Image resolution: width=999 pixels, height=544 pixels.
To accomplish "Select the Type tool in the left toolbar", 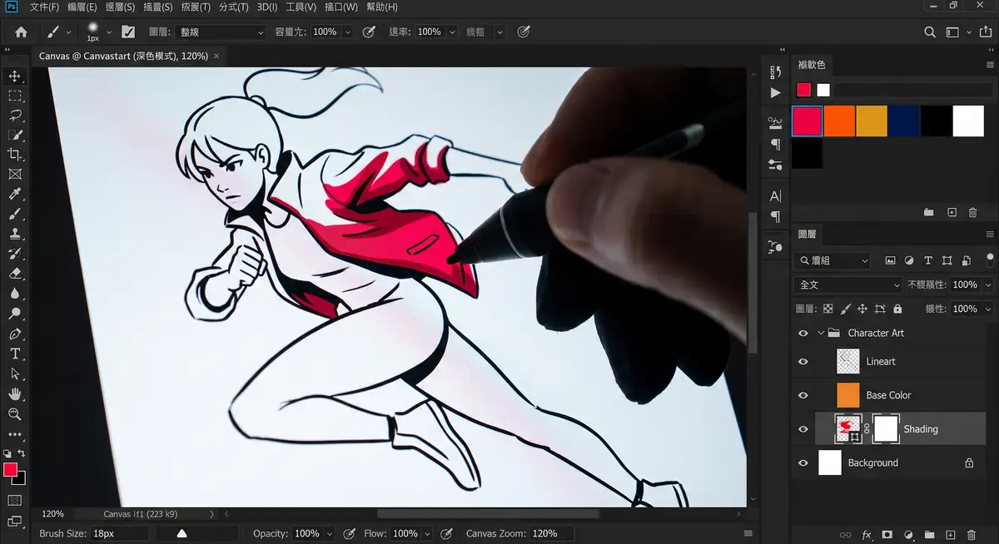I will (15, 354).
